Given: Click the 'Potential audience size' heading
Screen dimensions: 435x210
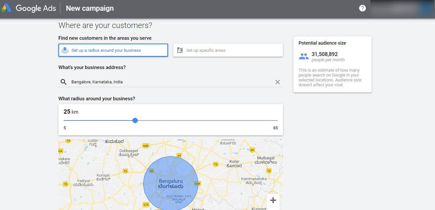Looking at the screenshot, I should click(x=322, y=43).
